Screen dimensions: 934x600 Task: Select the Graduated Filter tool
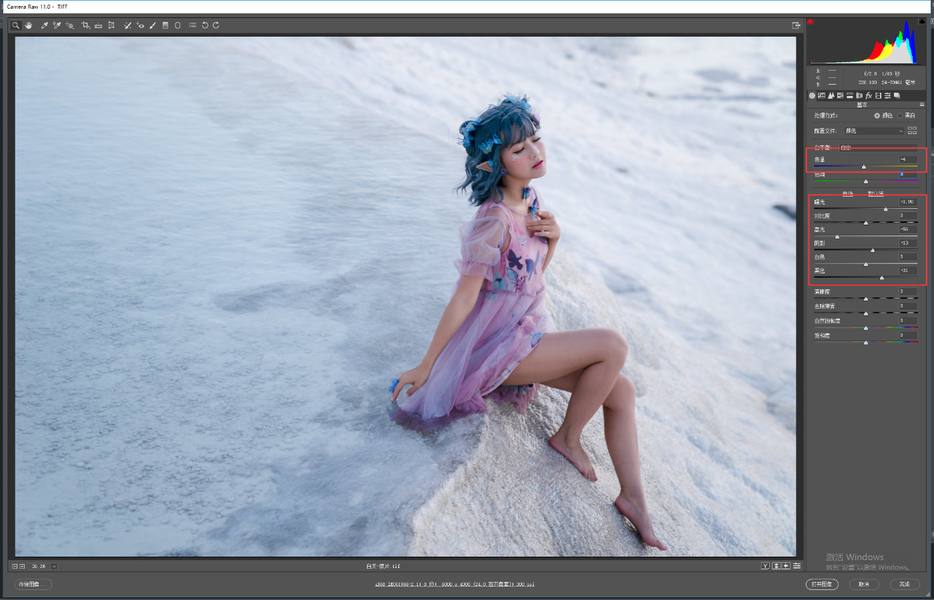click(x=165, y=25)
